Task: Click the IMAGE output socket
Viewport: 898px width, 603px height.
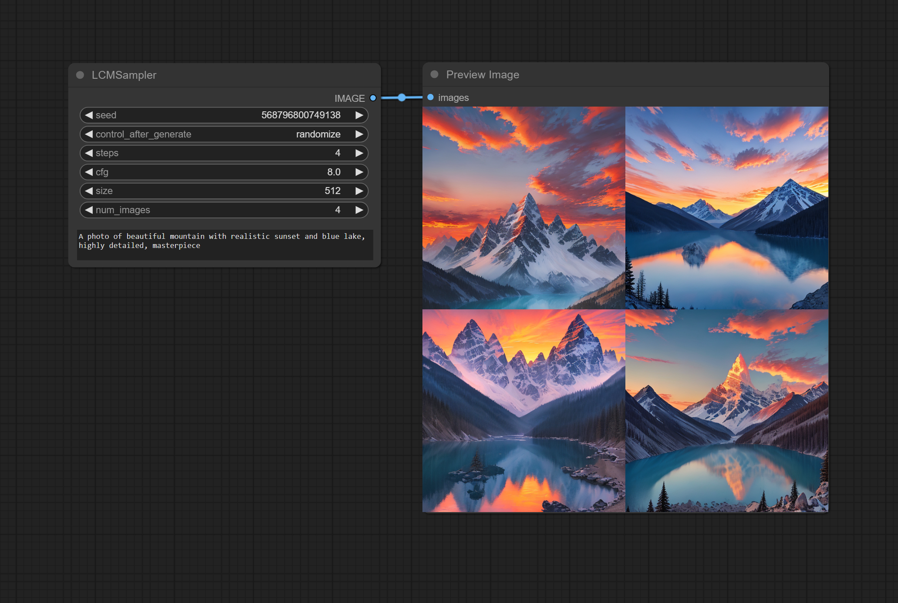Action: [373, 98]
